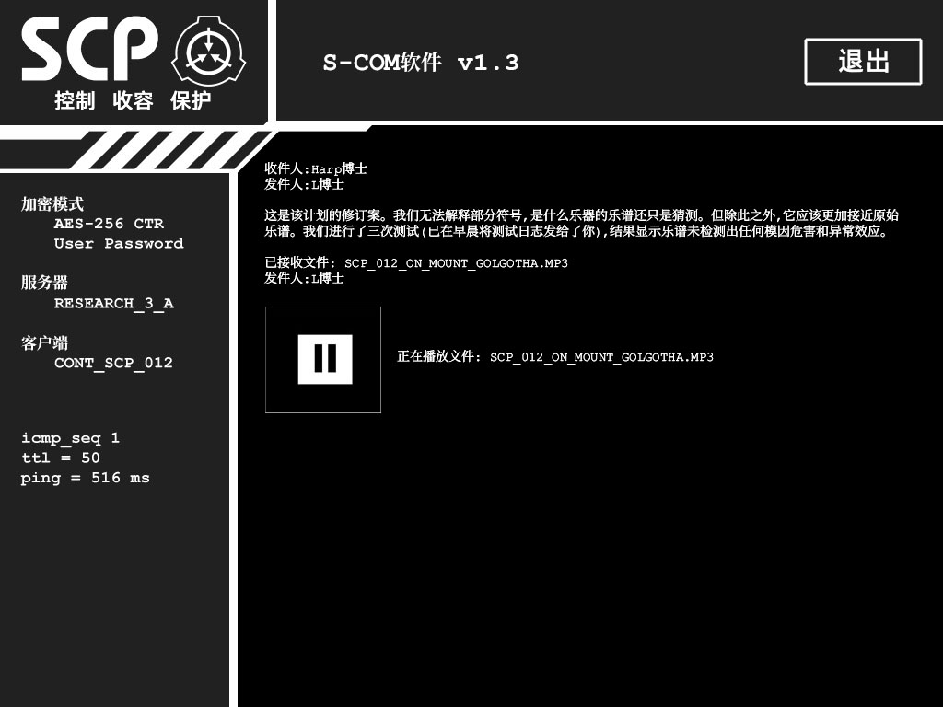This screenshot has height=707, width=943.
Task: Select client name CONT_SCP_012
Action: (113, 363)
